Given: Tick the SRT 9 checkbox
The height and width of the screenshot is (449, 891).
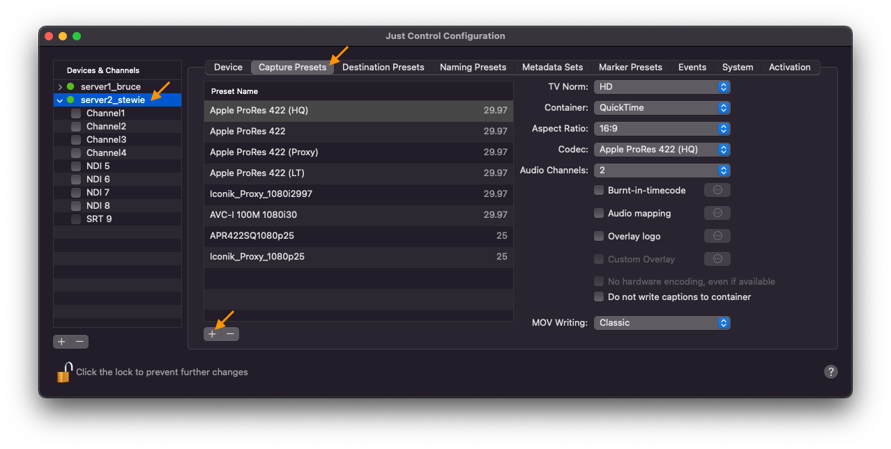Looking at the screenshot, I should point(76,219).
